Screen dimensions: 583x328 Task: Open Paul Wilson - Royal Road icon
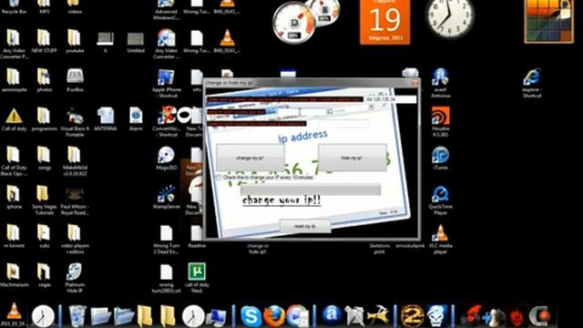75,201
